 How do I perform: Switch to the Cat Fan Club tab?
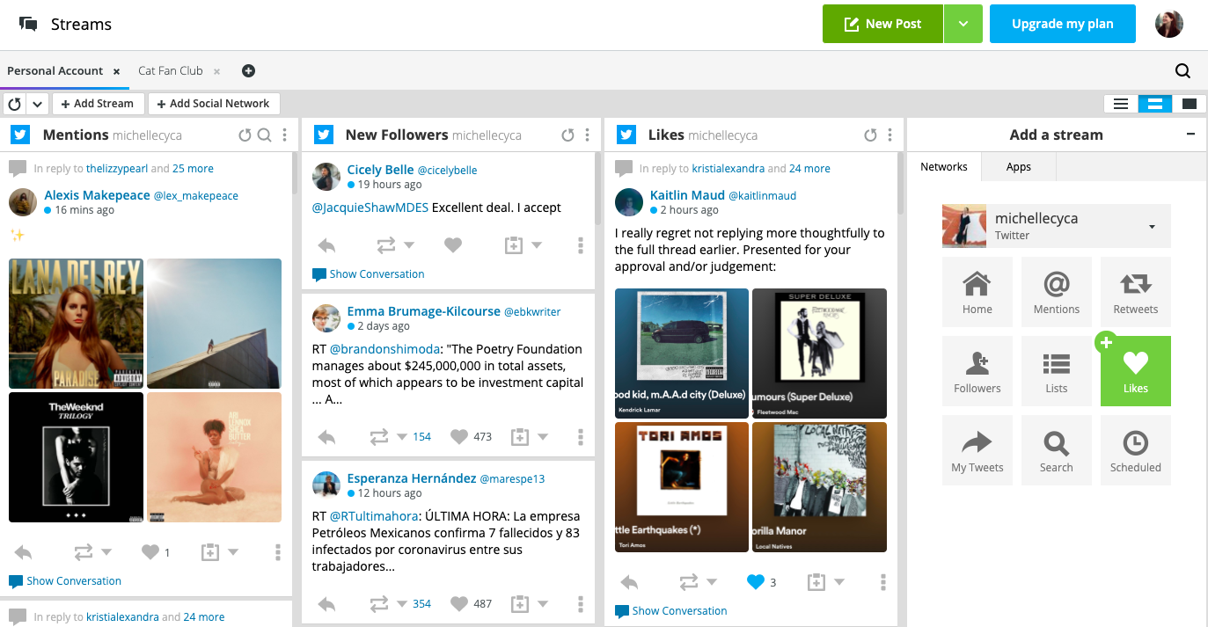[x=171, y=71]
